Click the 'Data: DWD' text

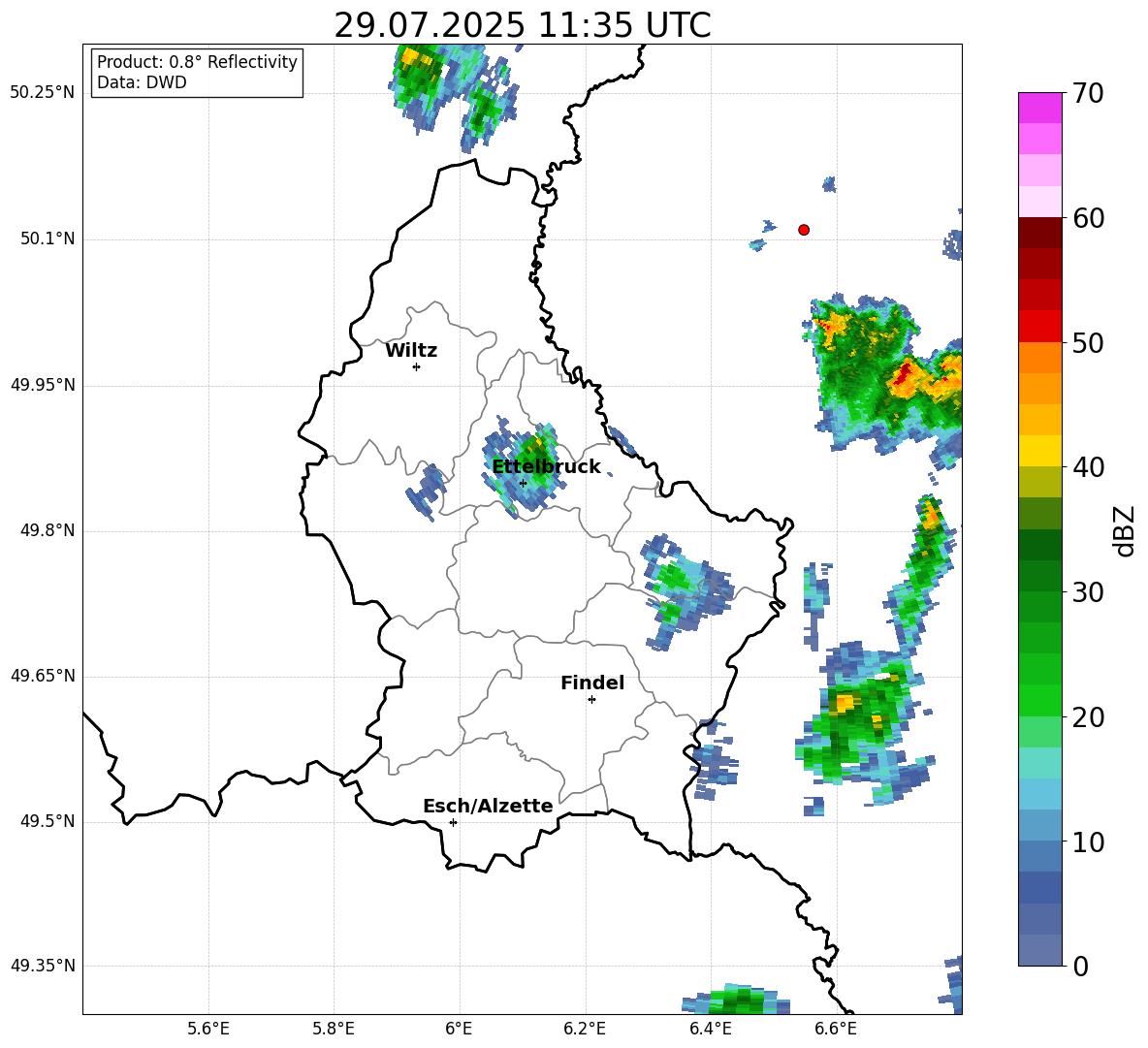tap(142, 82)
